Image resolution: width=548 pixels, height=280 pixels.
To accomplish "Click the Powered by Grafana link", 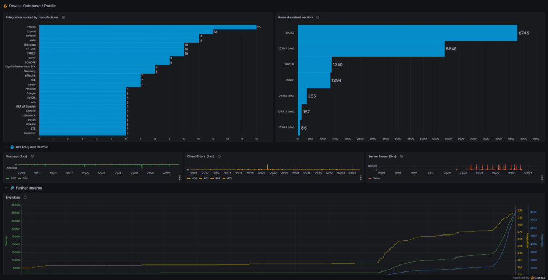I will click(528, 278).
